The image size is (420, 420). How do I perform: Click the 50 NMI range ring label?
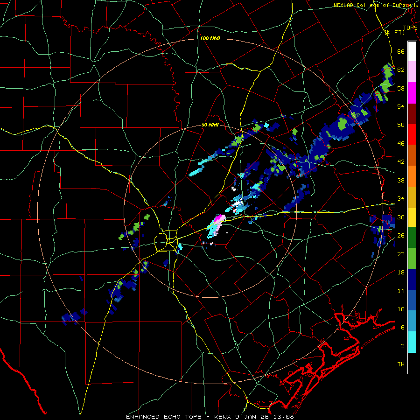(x=210, y=125)
